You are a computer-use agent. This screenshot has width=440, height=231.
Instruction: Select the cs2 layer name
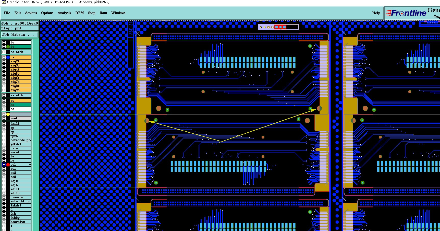(x=20, y=173)
